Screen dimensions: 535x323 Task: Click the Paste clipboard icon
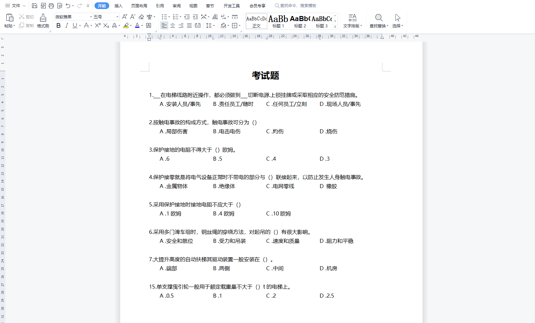click(x=10, y=17)
